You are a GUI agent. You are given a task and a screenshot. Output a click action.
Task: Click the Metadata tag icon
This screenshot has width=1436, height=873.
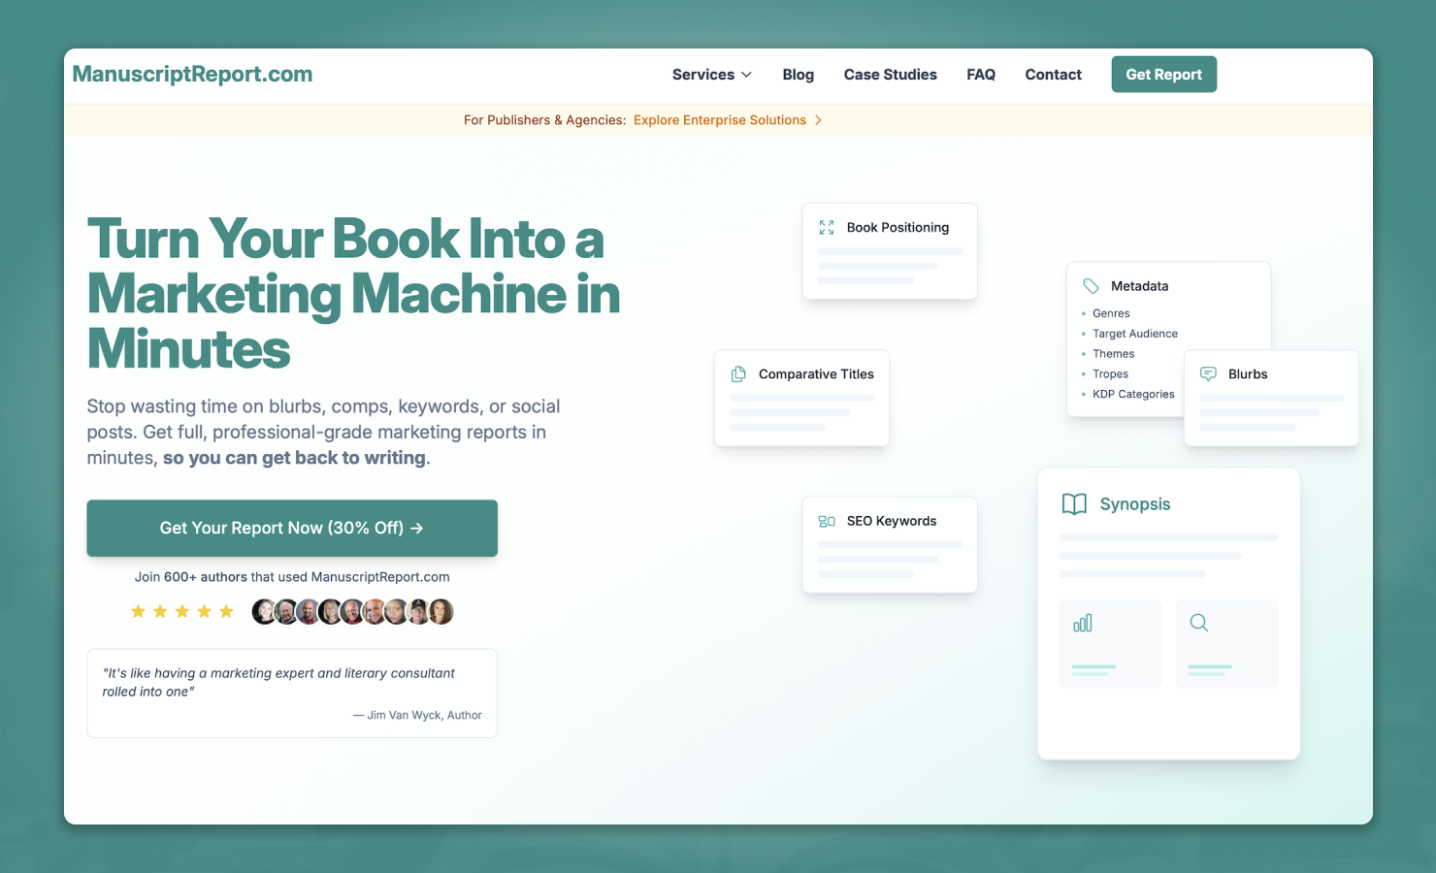tap(1091, 286)
